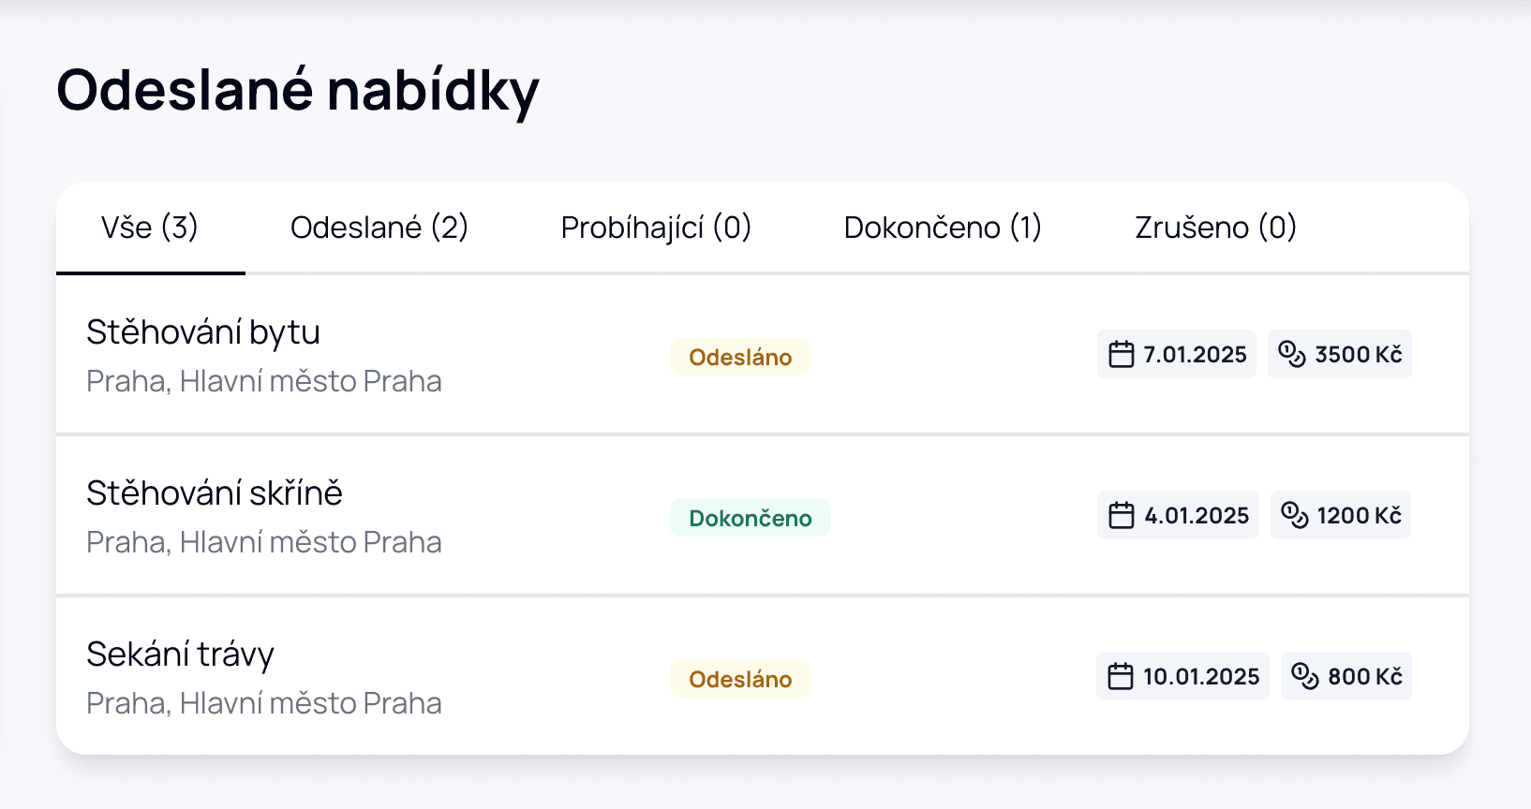Open the Sekání trávy offer
1531x809 pixels.
pos(180,655)
